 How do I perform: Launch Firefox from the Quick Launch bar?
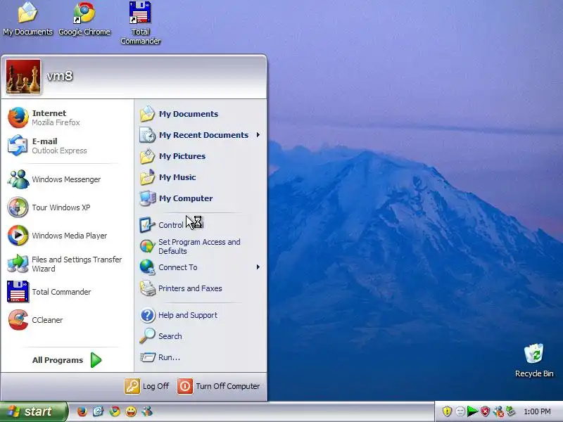tap(82, 411)
